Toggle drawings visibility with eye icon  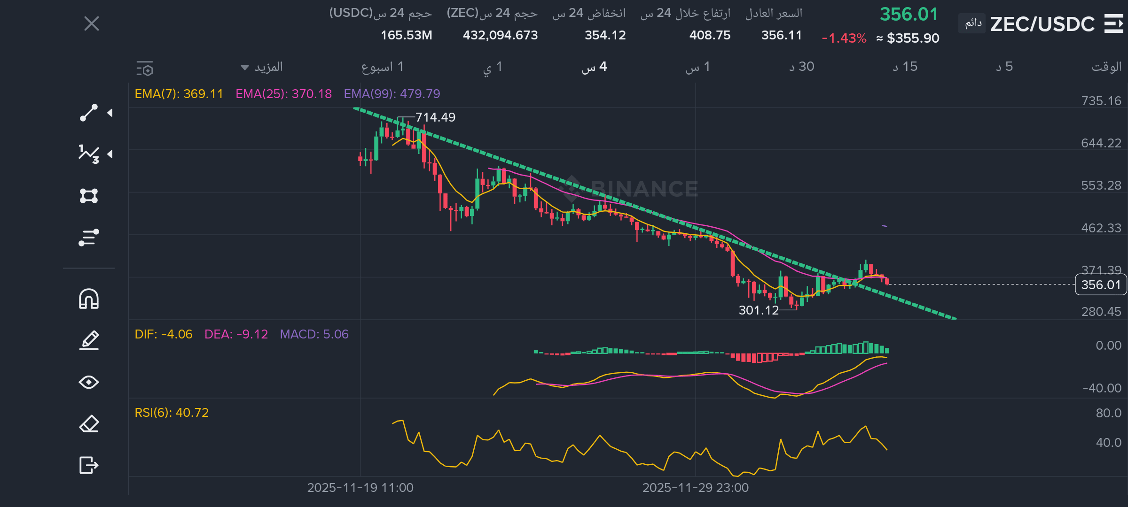tap(88, 382)
